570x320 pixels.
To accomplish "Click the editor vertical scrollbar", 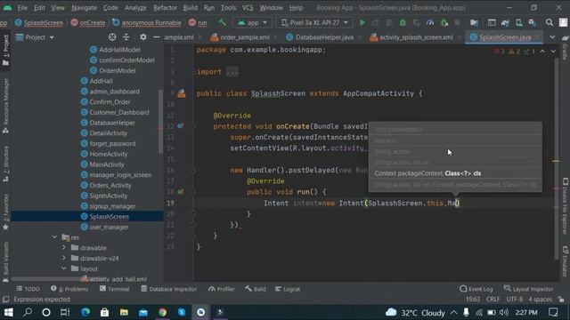I will pos(556,160).
